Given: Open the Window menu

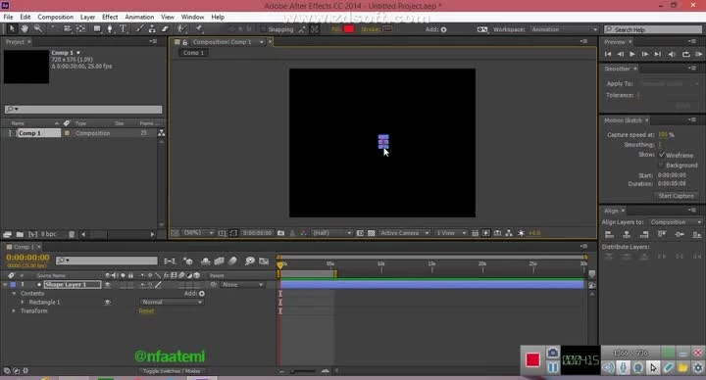Looking at the screenshot, I should pyautogui.click(x=192, y=17).
